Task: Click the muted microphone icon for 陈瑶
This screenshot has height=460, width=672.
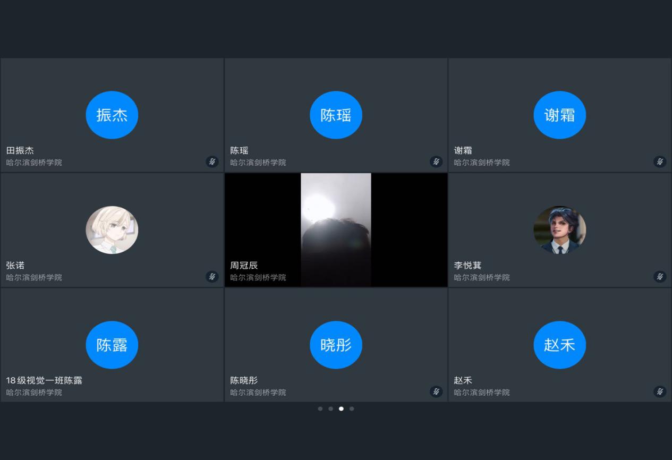Action: (436, 161)
